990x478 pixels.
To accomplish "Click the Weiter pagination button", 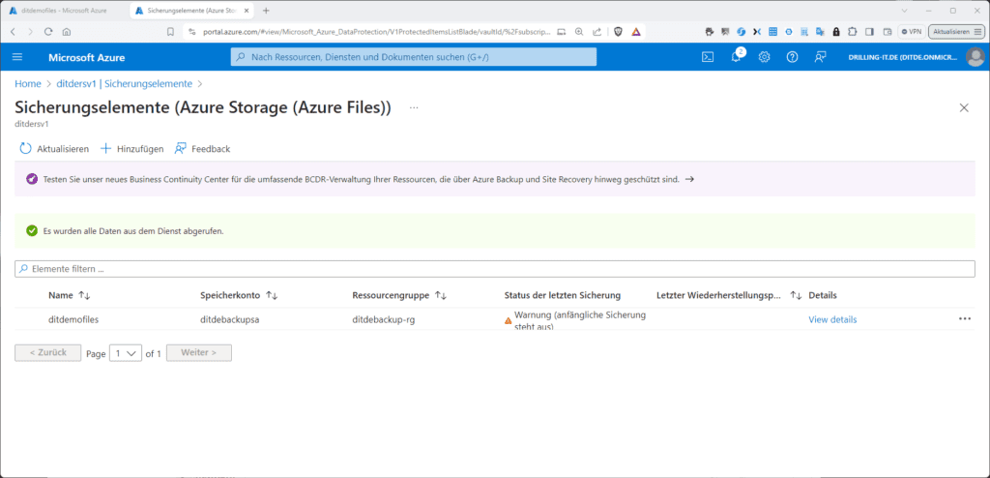I will coord(199,353).
